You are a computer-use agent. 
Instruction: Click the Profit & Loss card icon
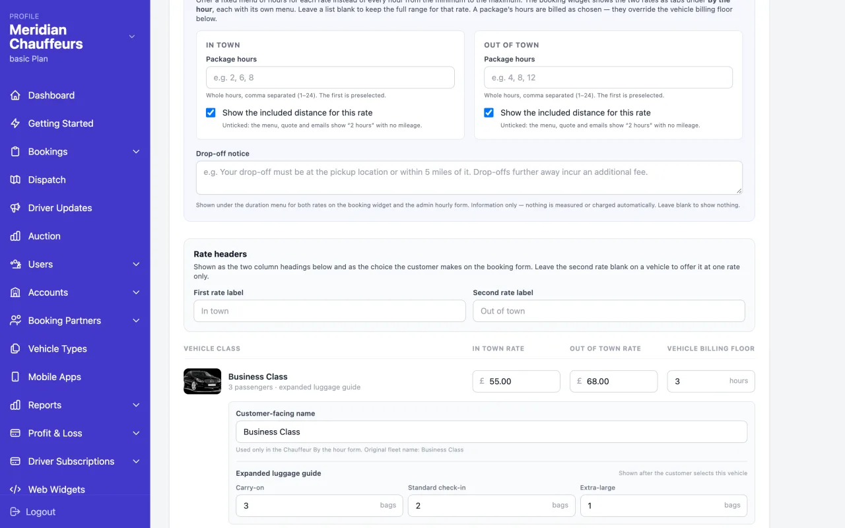point(15,433)
